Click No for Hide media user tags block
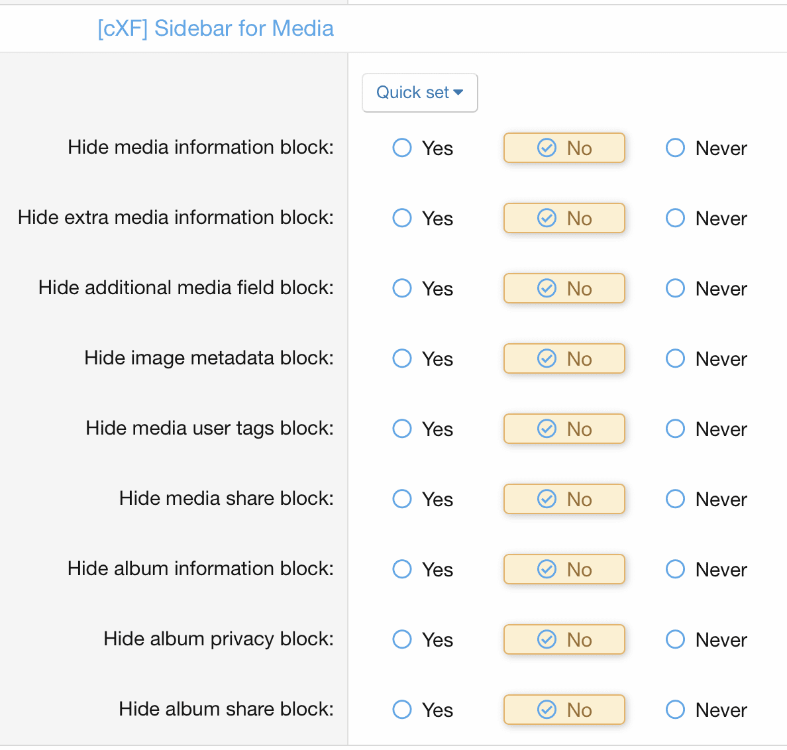 (564, 429)
